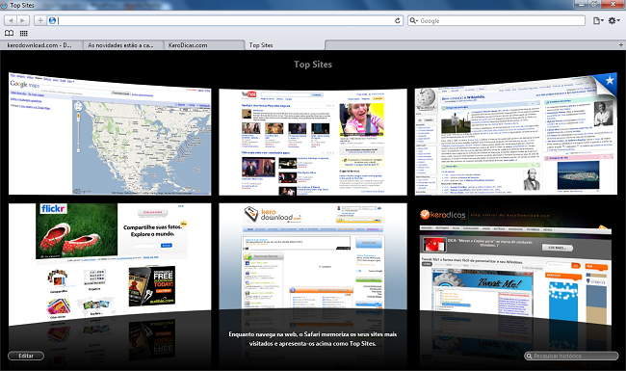Open the Google Maps thumbnail
This screenshot has width=626, height=371.
pyautogui.click(x=110, y=134)
